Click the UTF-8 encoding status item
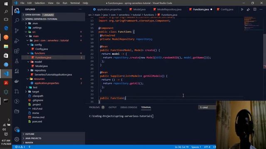This screenshot has height=149, width=266. pos(207,147)
